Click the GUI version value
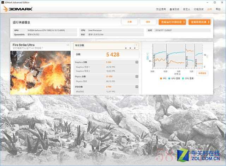This screenshot has height=166, width=226. [96, 35]
